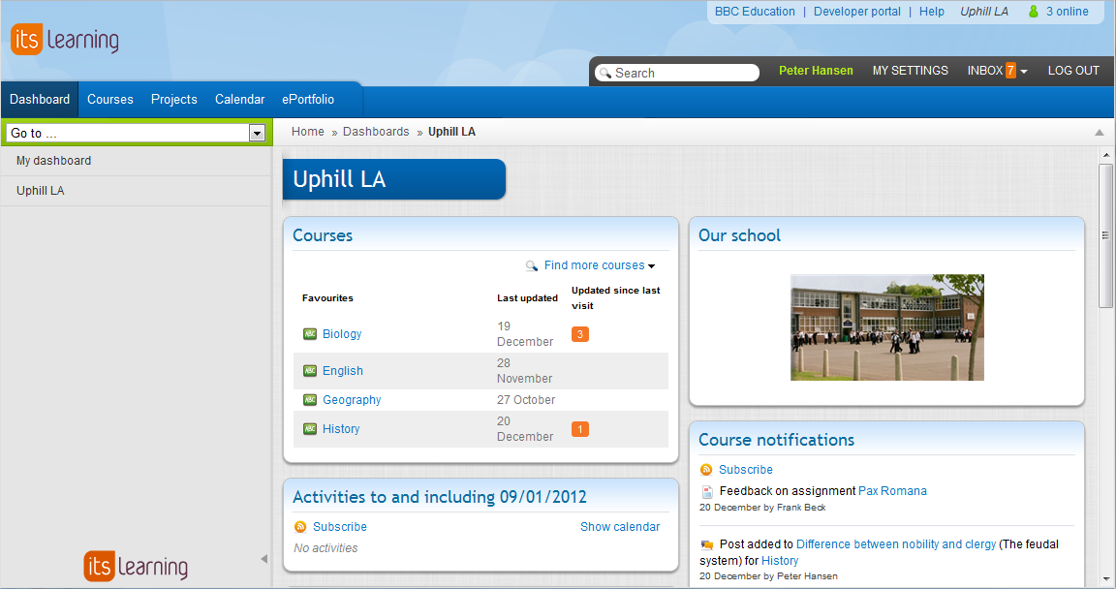Open the Inbox dropdown arrow

(1023, 72)
